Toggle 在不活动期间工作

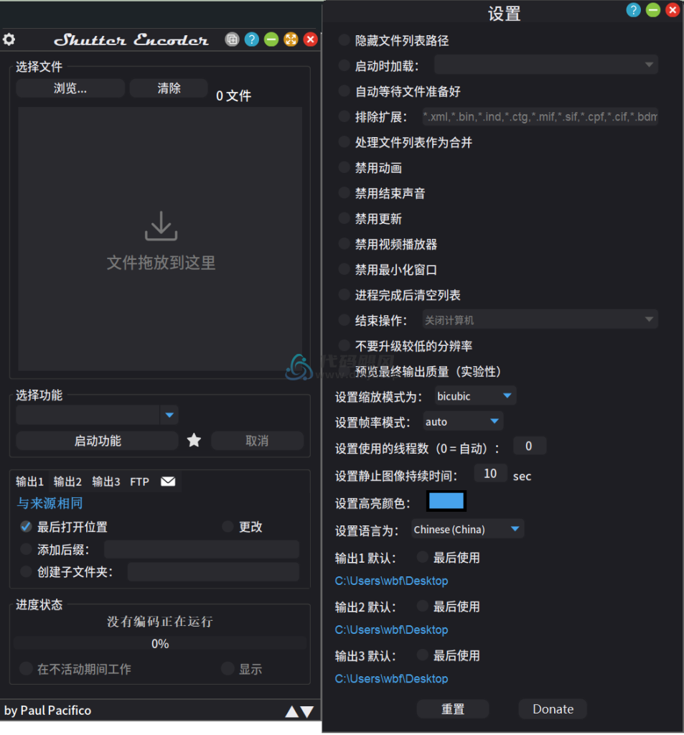[x=27, y=668]
